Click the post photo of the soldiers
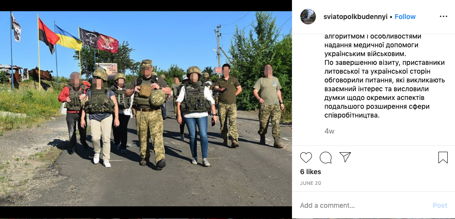The width and height of the screenshot is (455, 219). click(x=145, y=109)
